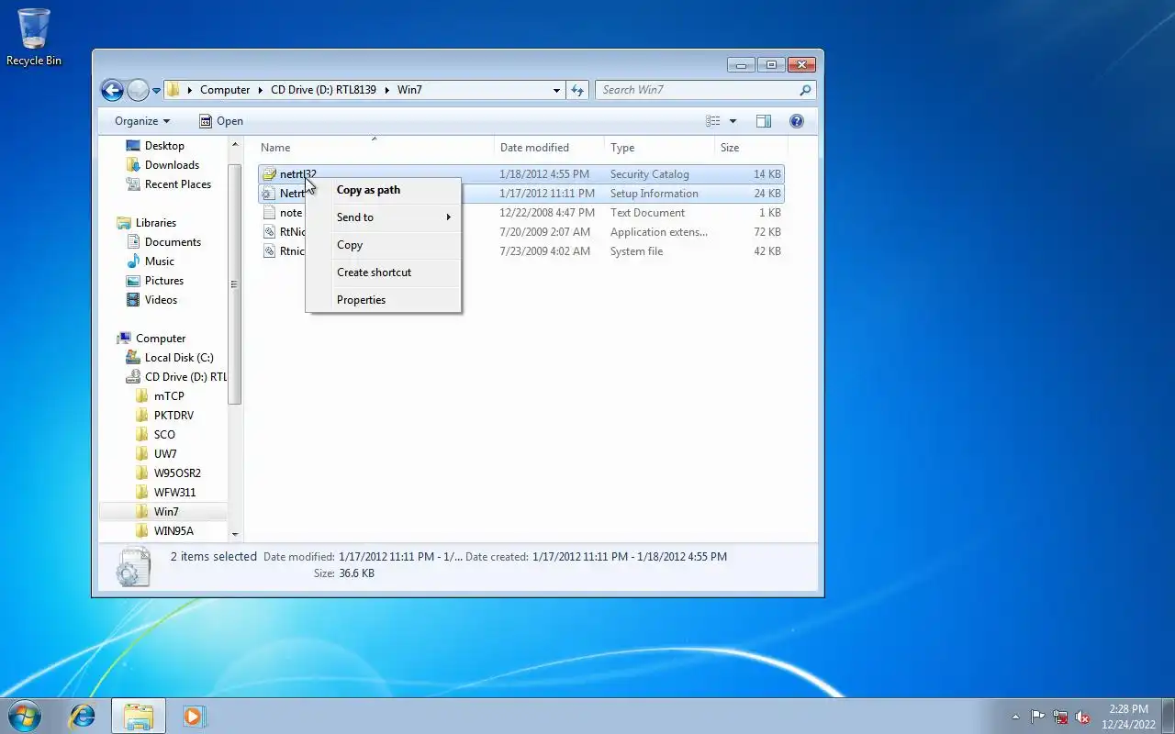Image resolution: width=1175 pixels, height=734 pixels.
Task: Open the Recycle Bin desktop icon
Action: (34, 37)
